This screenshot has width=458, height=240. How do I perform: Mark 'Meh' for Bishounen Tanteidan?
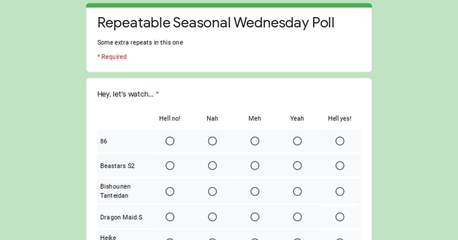pyautogui.click(x=255, y=191)
